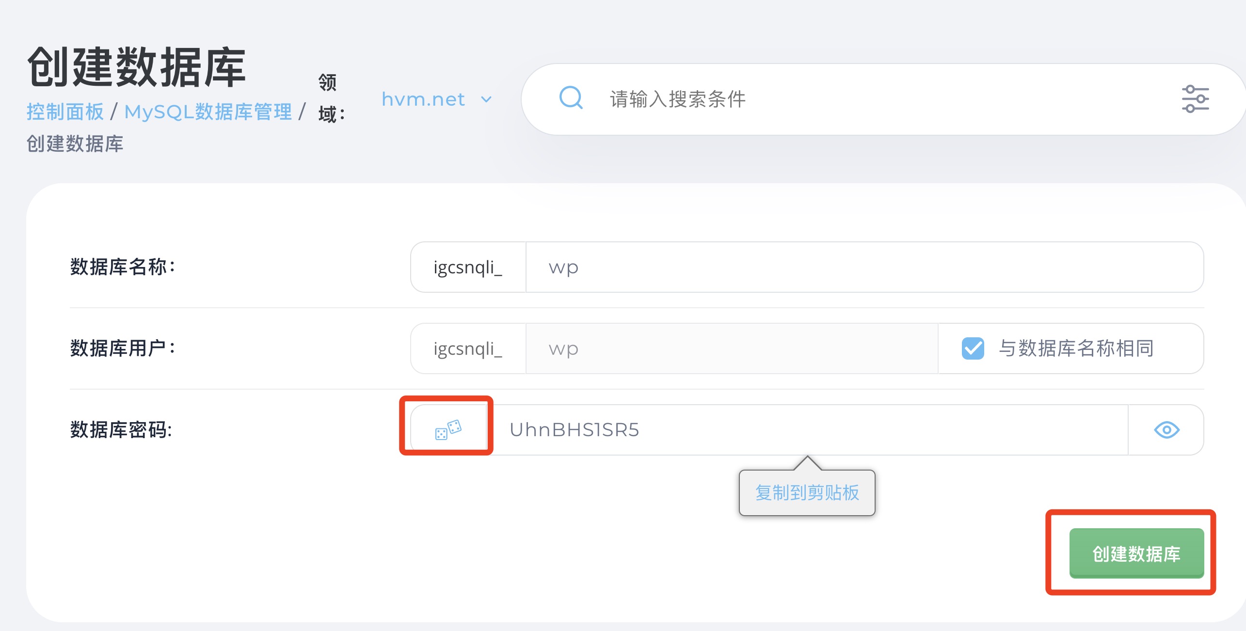The height and width of the screenshot is (631, 1246).
Task: Click the igcsnqli_ prefix of database name
Action: tap(468, 267)
